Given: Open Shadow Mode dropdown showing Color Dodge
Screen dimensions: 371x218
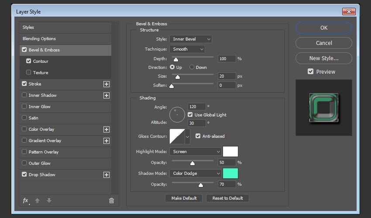Looking at the screenshot, I should (x=196, y=174).
